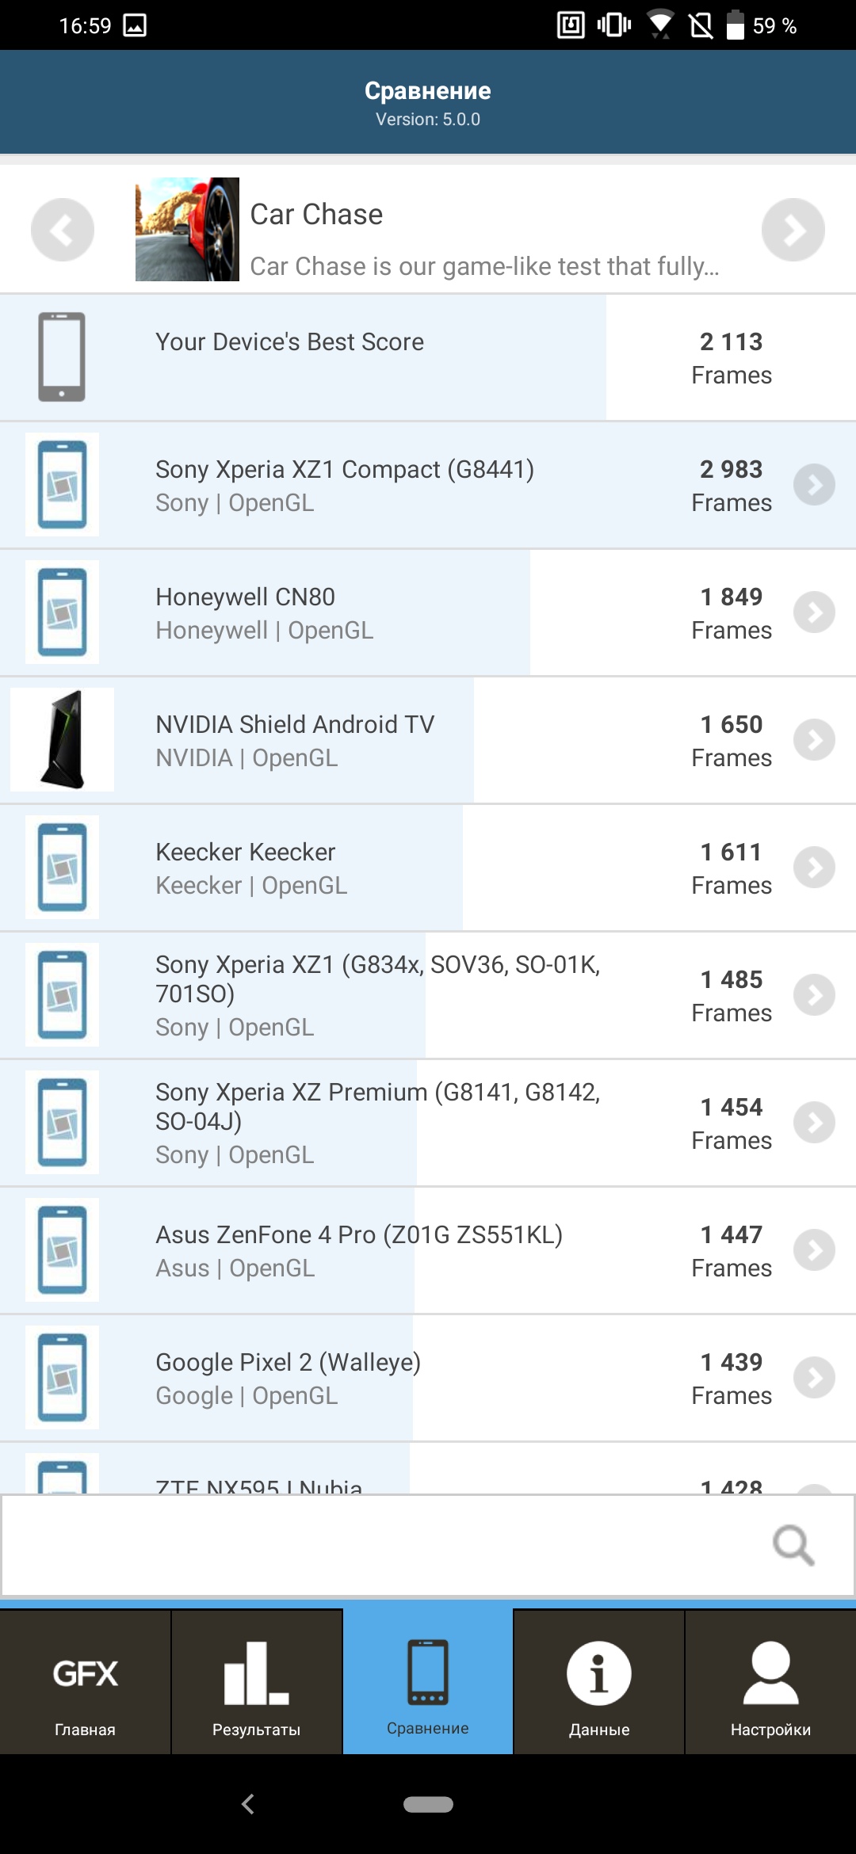The image size is (856, 1854).
Task: Select the Сравнение phone tab
Action: pyautogui.click(x=428, y=1683)
